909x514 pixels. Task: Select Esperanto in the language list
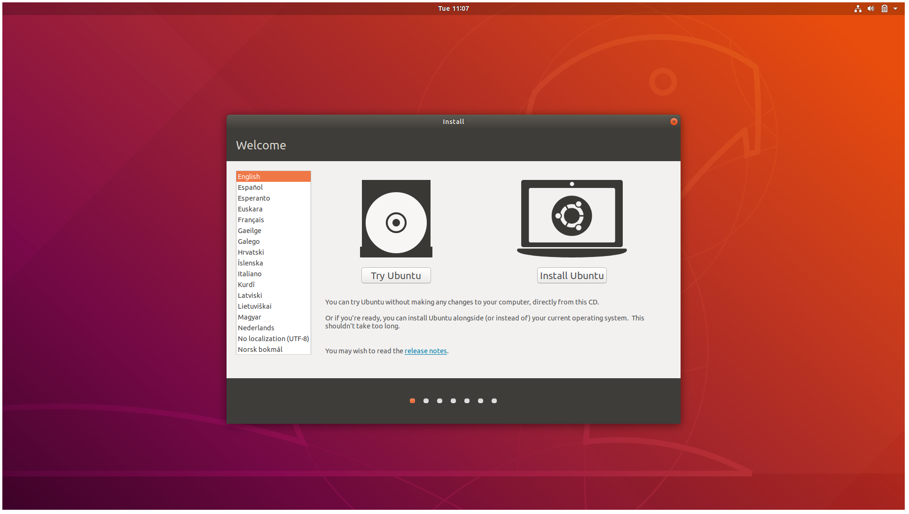(x=273, y=198)
